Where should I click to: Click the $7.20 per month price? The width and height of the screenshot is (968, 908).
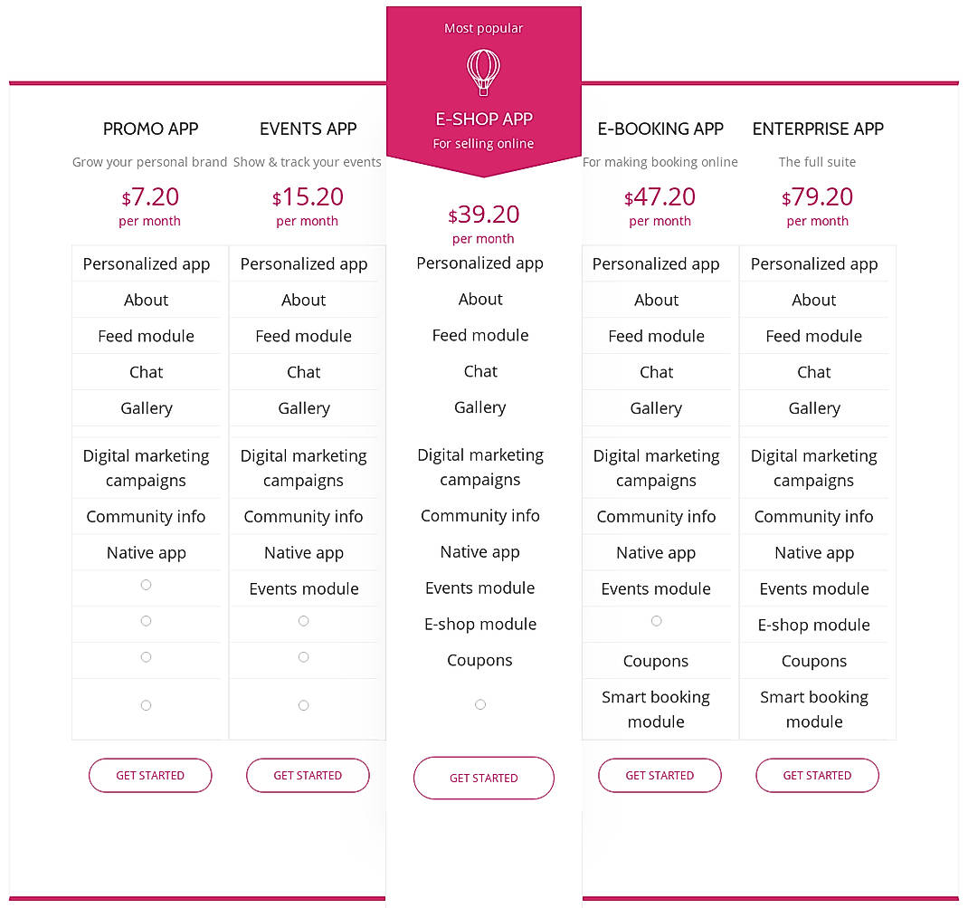(150, 196)
